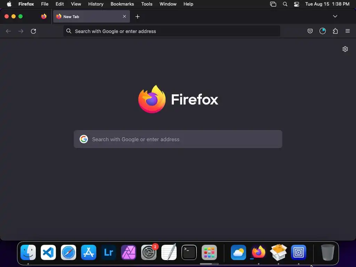Screen dimensions: 356x267
Task: Focus the center Google search box
Action: point(178,139)
